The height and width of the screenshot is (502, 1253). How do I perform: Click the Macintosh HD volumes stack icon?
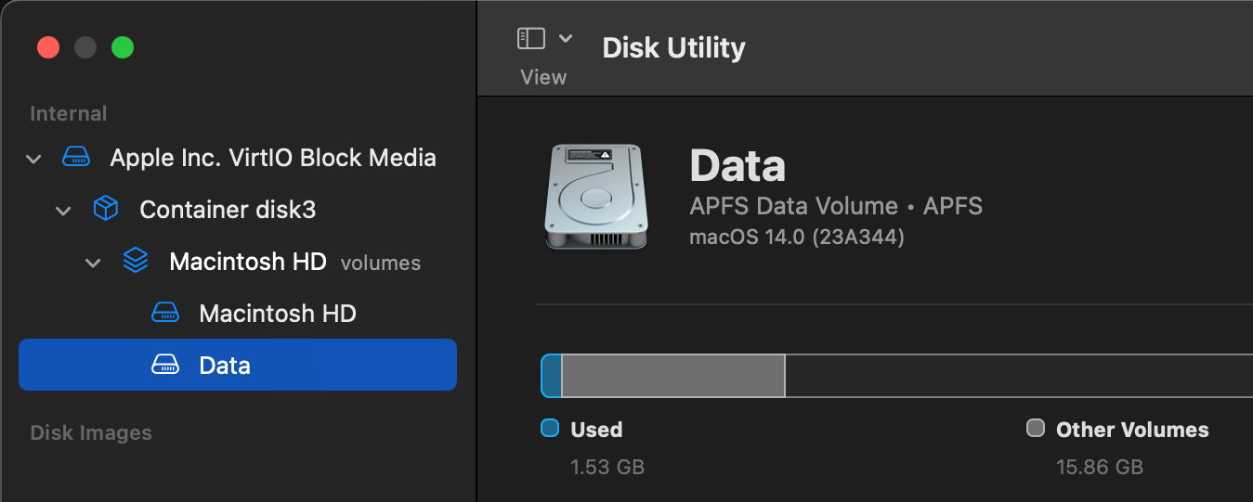pyautogui.click(x=136, y=262)
